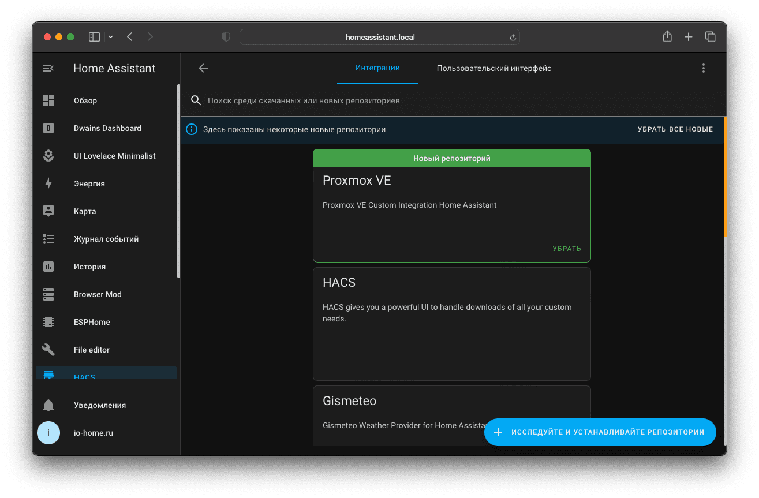Switch to Пользовательский интерфейс tab
Screen dimensions: 759x498
pos(493,68)
